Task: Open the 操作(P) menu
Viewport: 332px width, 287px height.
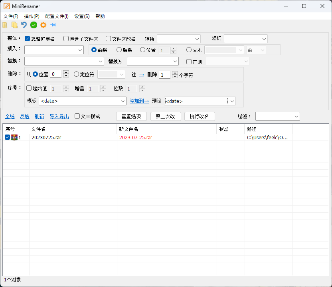Action: 32,16
